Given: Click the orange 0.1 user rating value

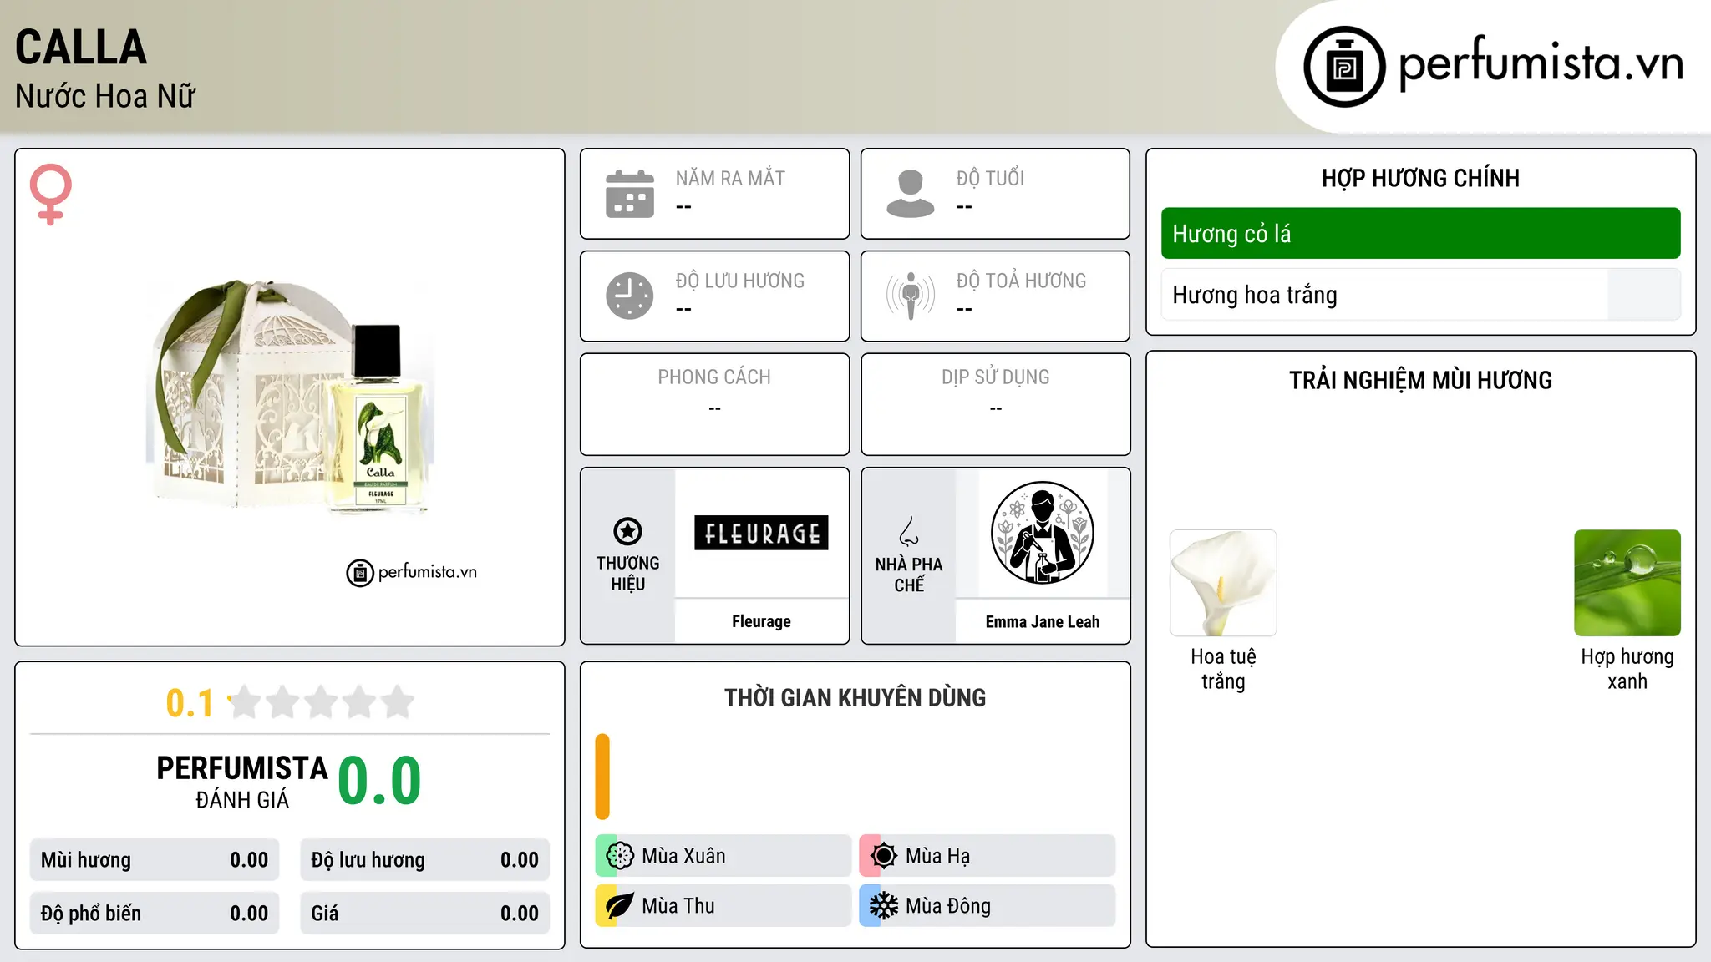Looking at the screenshot, I should coord(190,703).
